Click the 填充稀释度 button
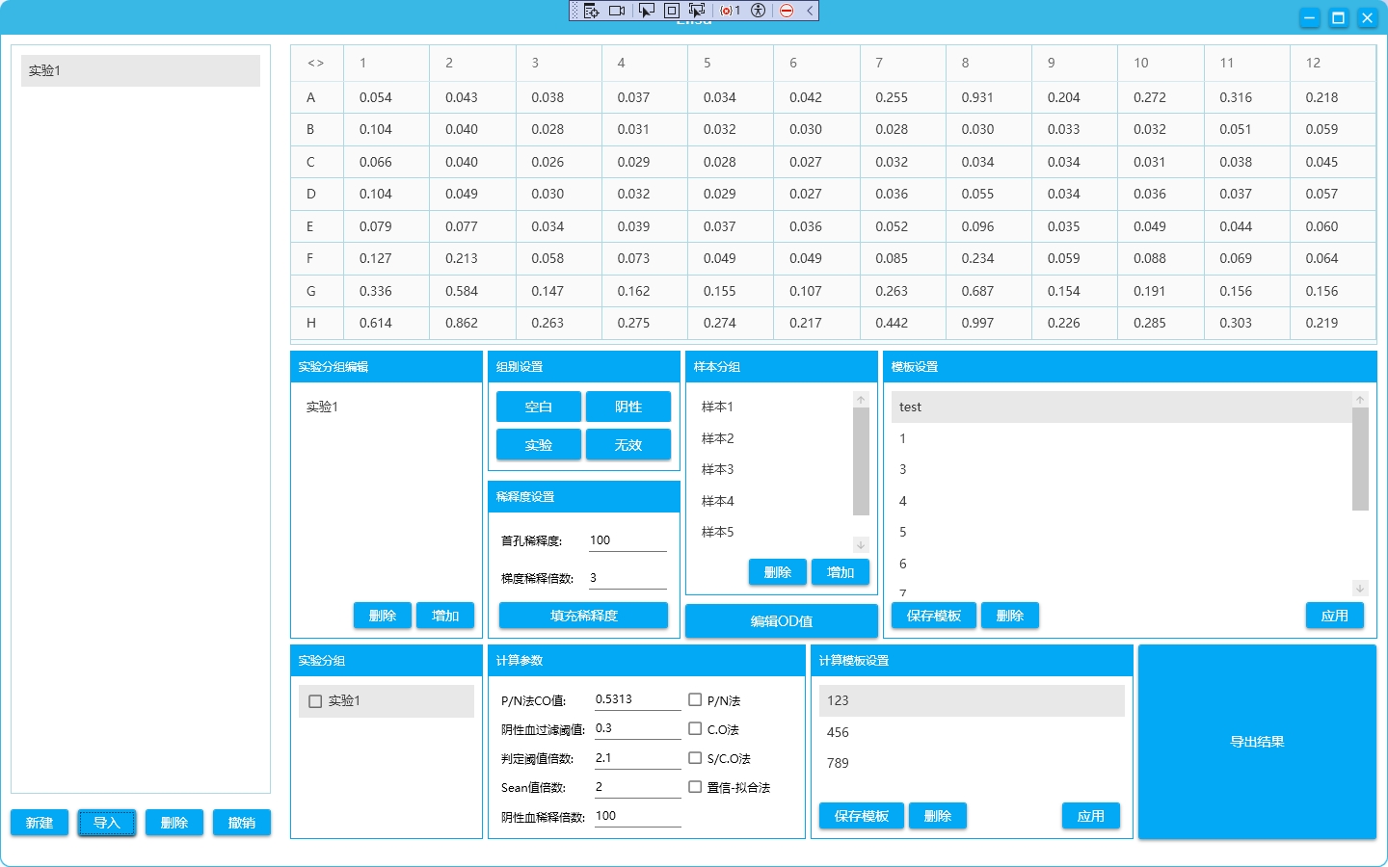This screenshot has width=1388, height=867. point(583,616)
